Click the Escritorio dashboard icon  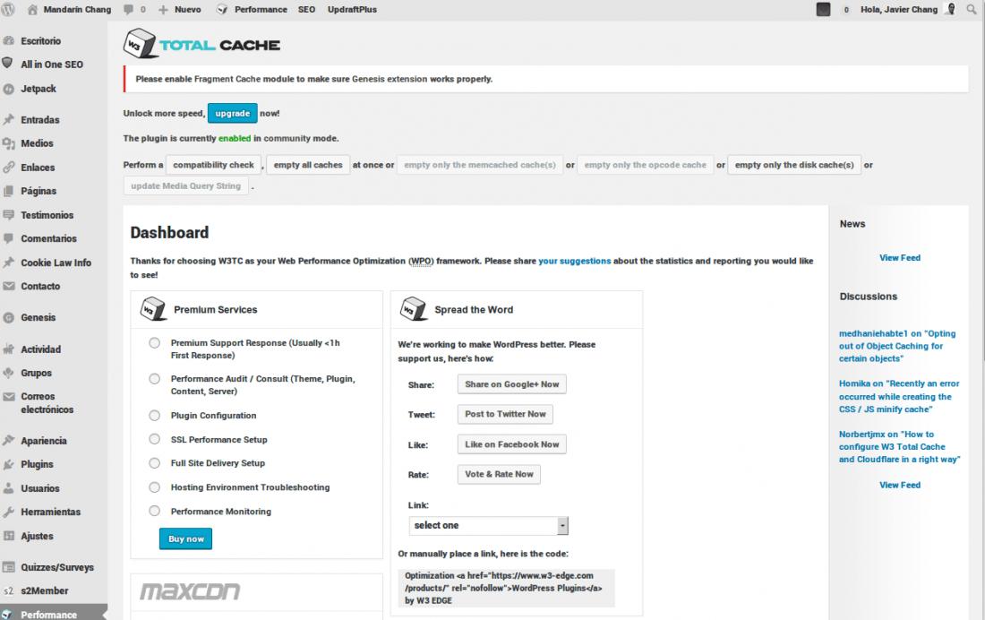9,41
